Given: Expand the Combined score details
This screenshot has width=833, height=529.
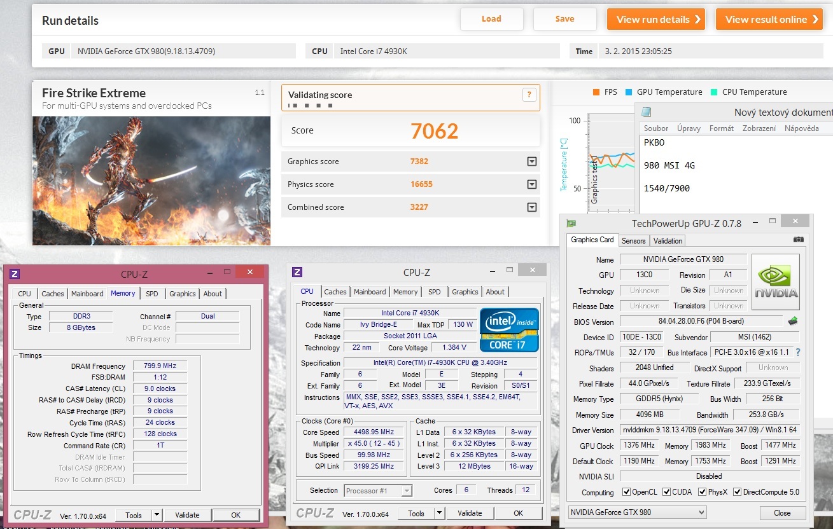Looking at the screenshot, I should (532, 207).
